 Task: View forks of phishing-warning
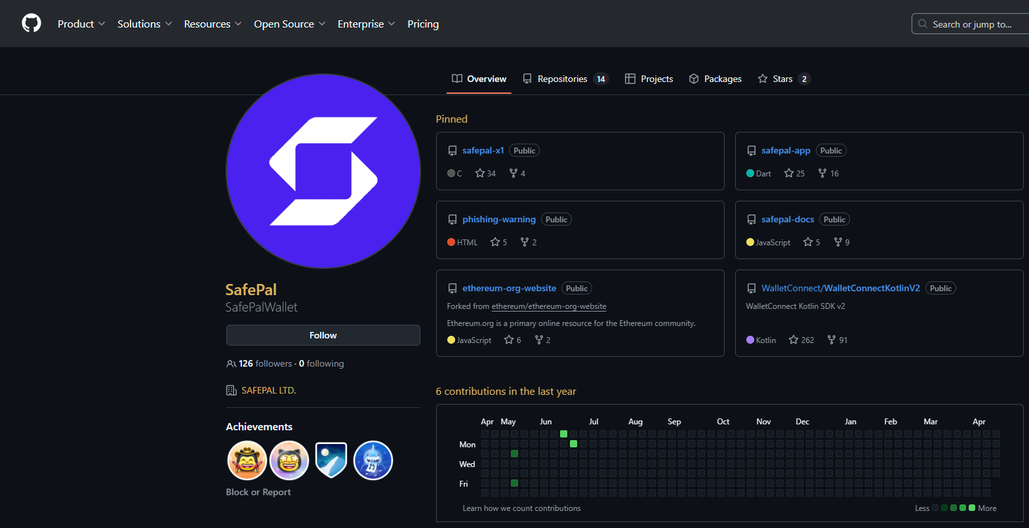529,242
